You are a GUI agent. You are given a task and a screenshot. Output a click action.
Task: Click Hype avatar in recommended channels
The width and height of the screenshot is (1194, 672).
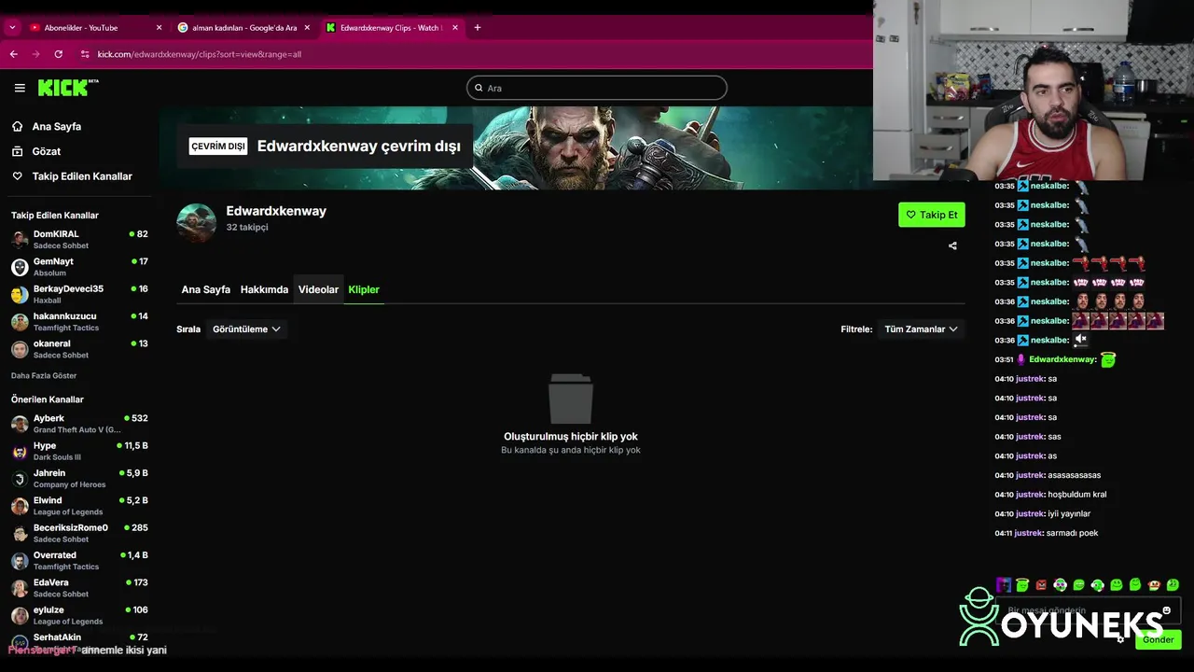[x=20, y=451]
